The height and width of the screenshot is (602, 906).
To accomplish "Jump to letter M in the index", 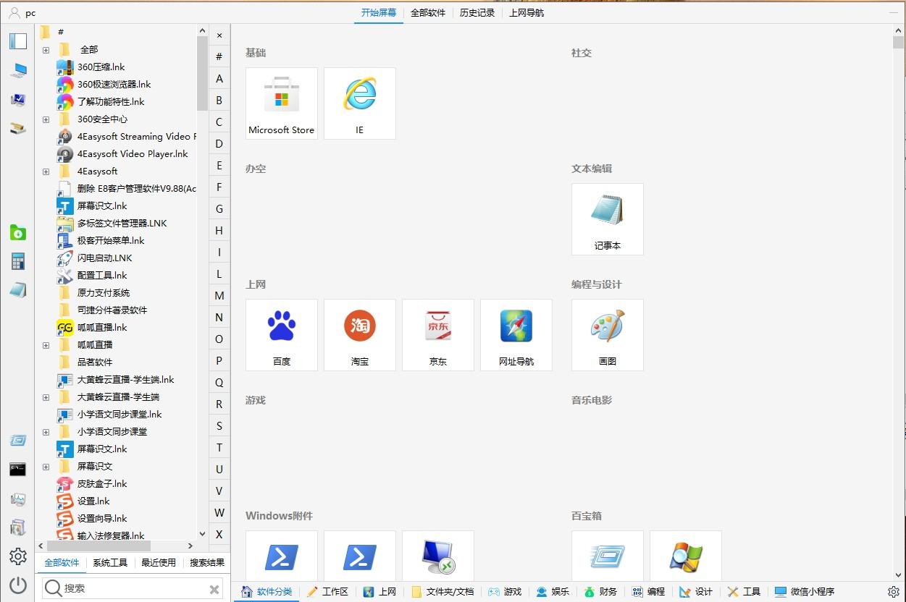I will (219, 295).
